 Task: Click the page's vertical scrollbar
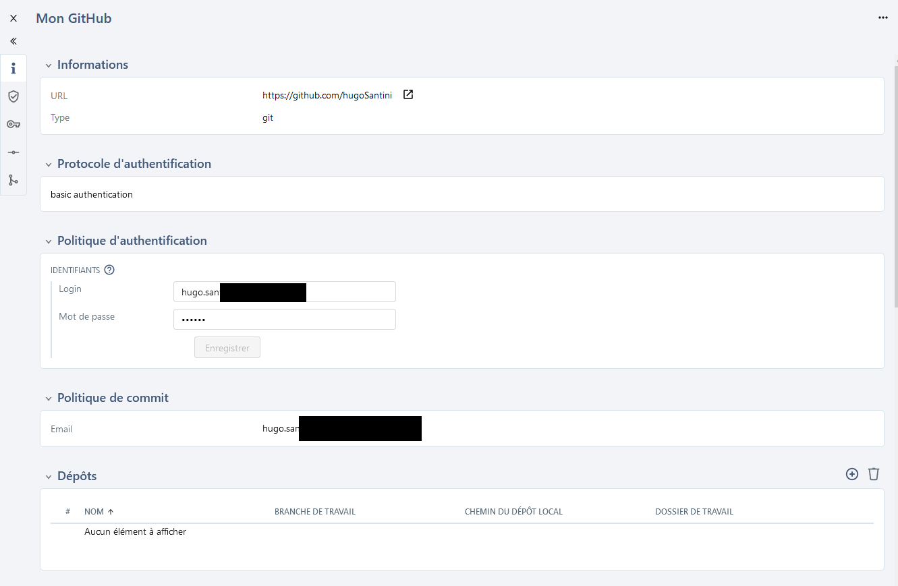pyautogui.click(x=895, y=185)
